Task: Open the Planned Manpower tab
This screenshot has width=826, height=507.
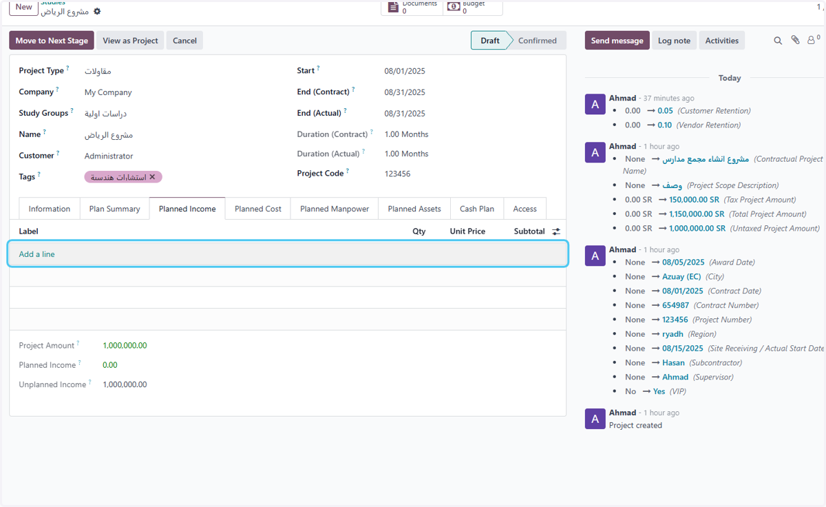Action: (335, 209)
